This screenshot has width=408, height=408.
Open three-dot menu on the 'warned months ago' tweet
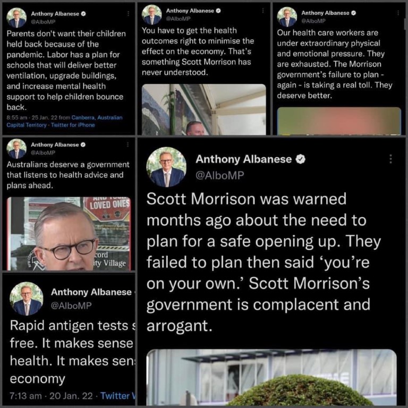coord(390,159)
